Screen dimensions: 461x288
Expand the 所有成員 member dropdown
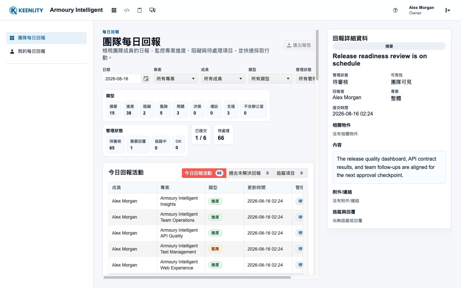223,79
